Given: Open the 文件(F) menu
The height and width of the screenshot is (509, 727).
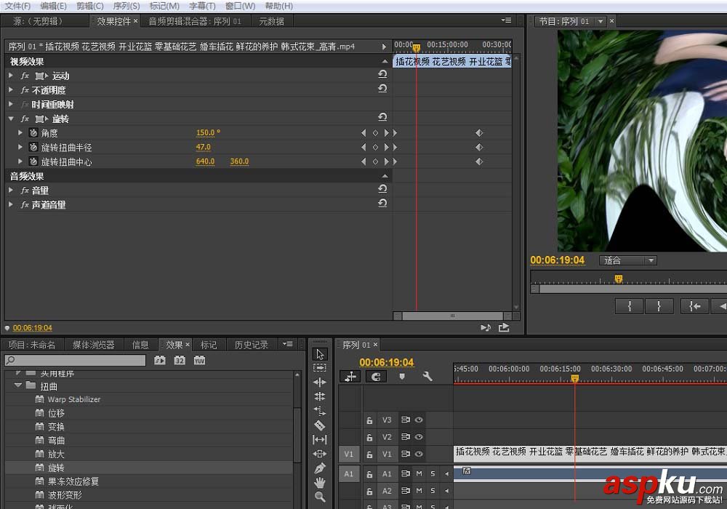Looking at the screenshot, I should [17, 6].
